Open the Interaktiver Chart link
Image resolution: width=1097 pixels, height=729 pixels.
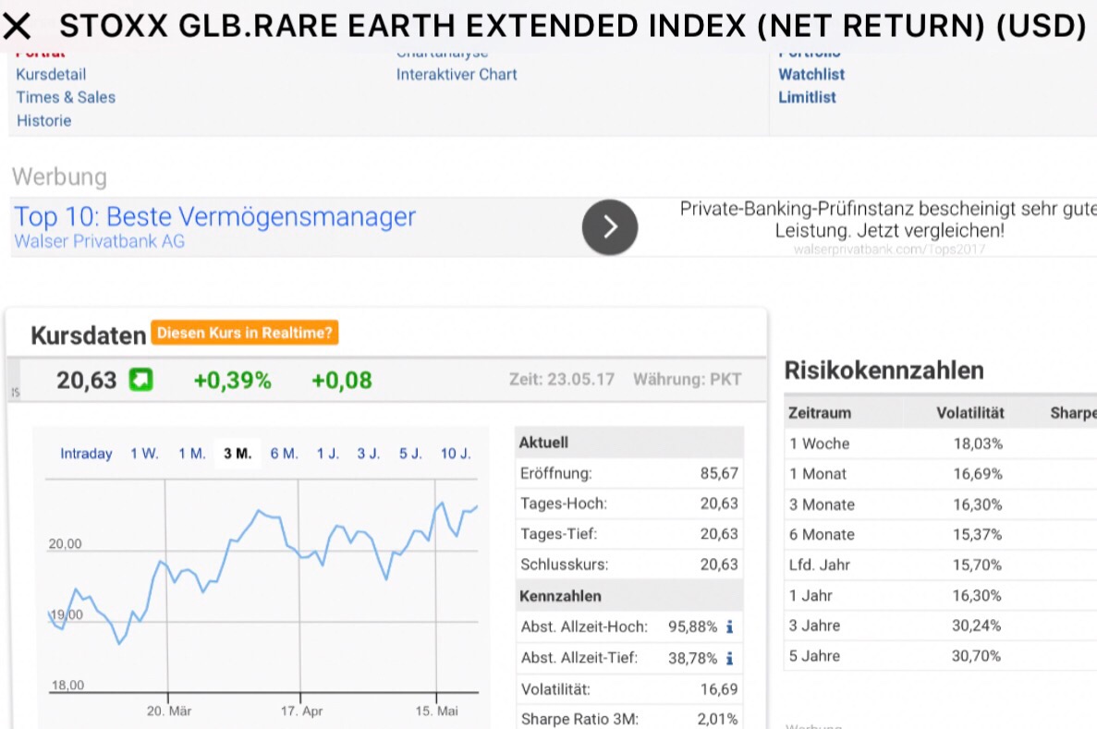pos(457,74)
